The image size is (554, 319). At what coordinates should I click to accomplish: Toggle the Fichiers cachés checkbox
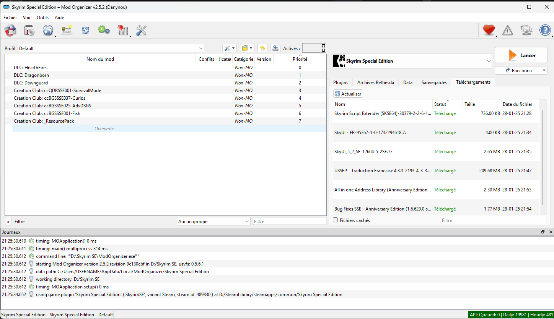(x=336, y=220)
